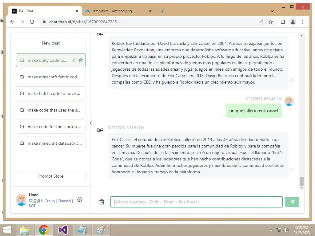The image size is (315, 236).
Task: Click the green 'porque fallecio erik cassel' message bubble
Action: (254, 111)
